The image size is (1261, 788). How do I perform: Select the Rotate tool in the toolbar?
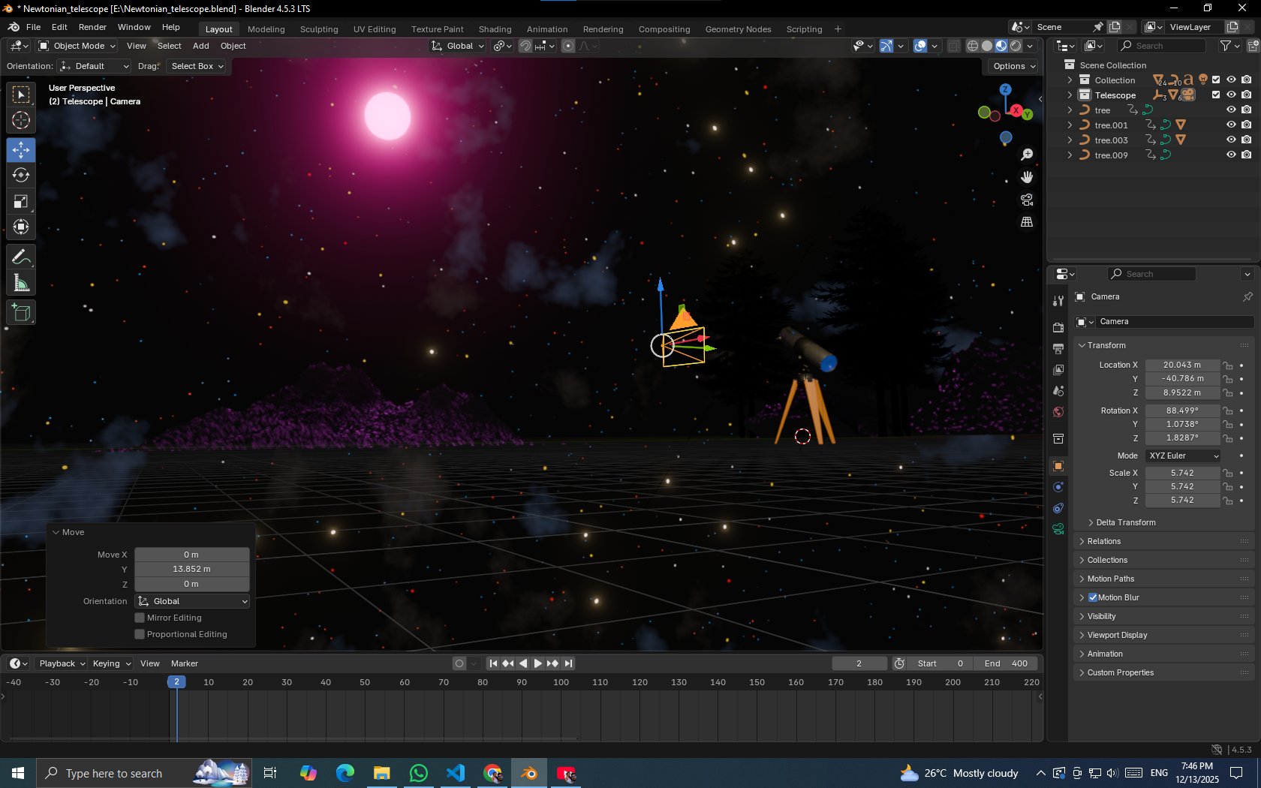(20, 175)
